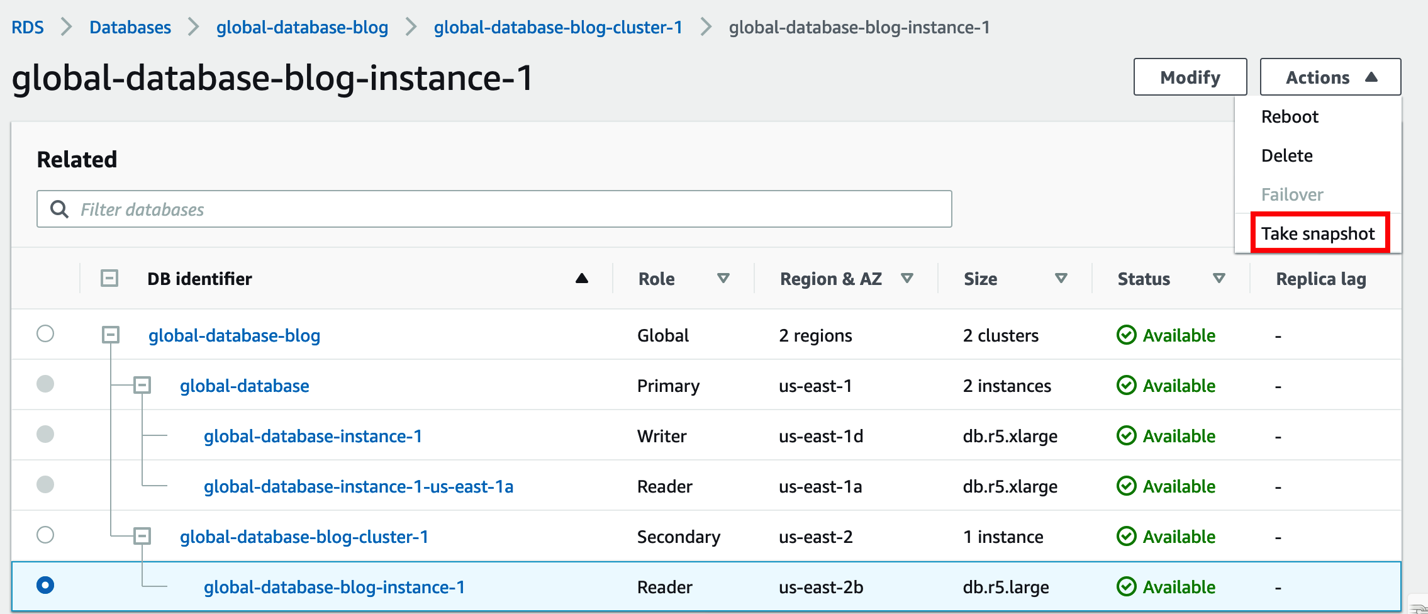Click the Status column sort arrow
This screenshot has width=1428, height=614.
(x=1219, y=279)
